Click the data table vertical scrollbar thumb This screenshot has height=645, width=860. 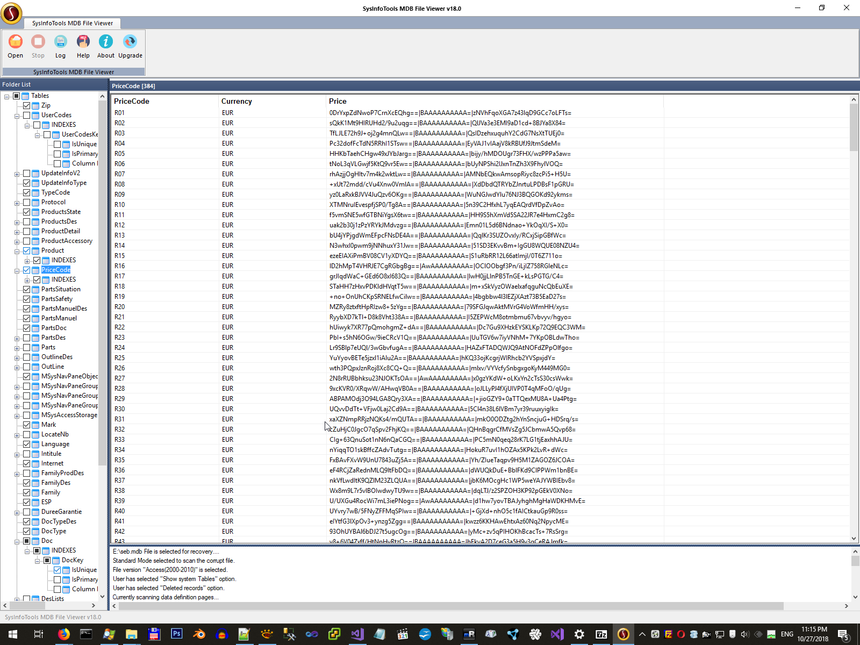[x=854, y=127]
